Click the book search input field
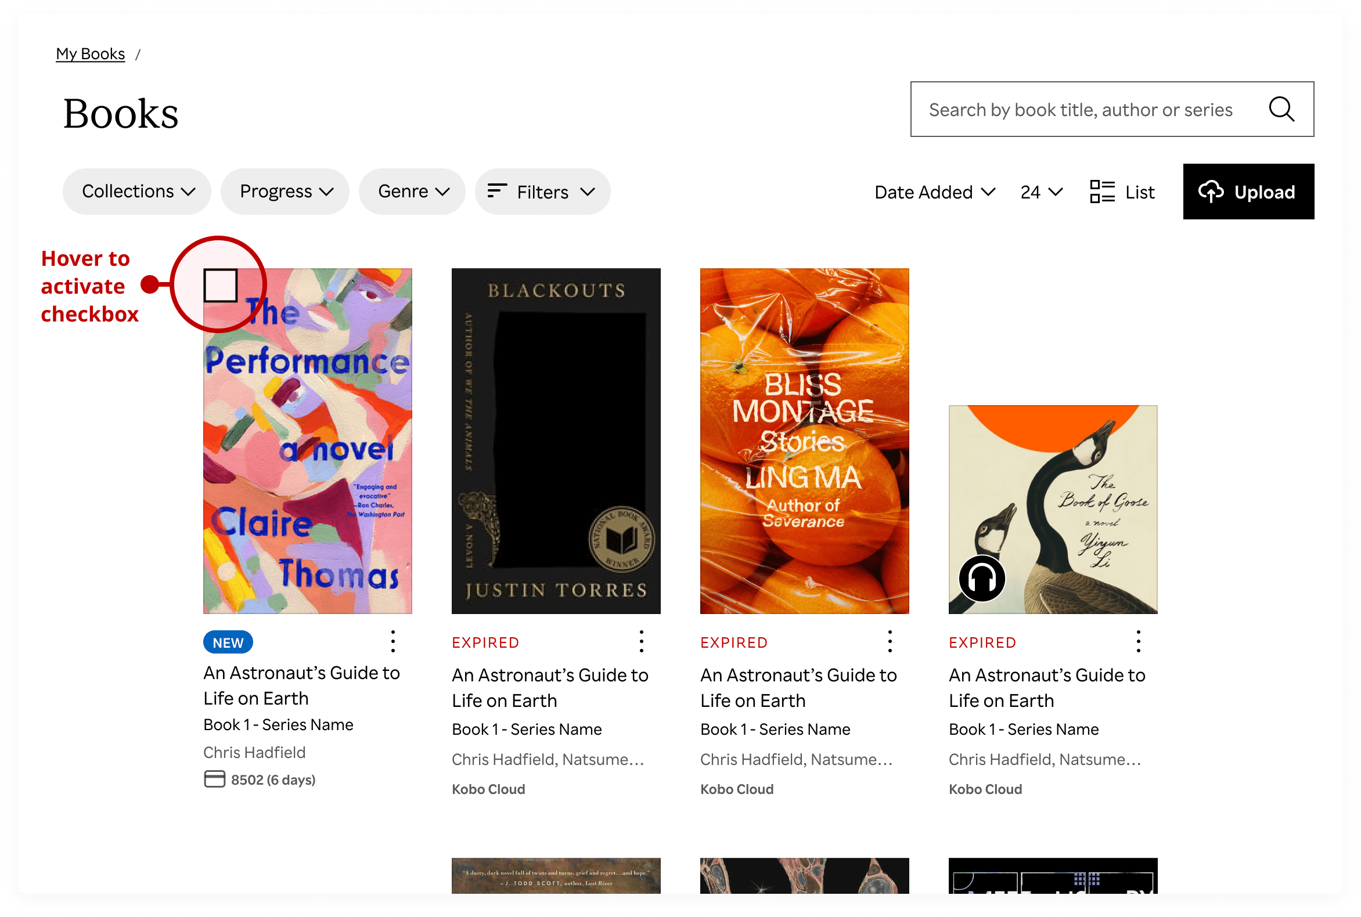Screen dimensions: 1361x917 (x=1080, y=109)
